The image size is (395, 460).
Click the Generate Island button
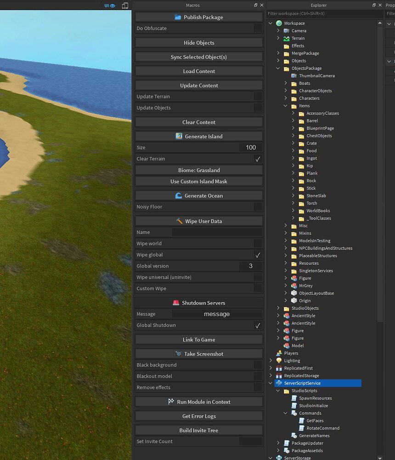pyautogui.click(x=199, y=136)
